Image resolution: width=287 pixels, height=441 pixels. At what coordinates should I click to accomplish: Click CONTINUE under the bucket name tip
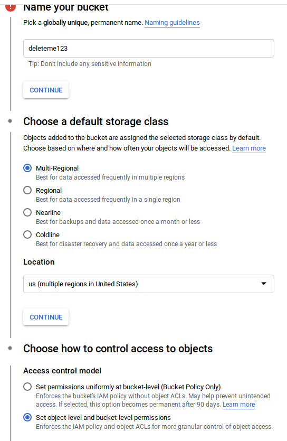[x=46, y=90]
